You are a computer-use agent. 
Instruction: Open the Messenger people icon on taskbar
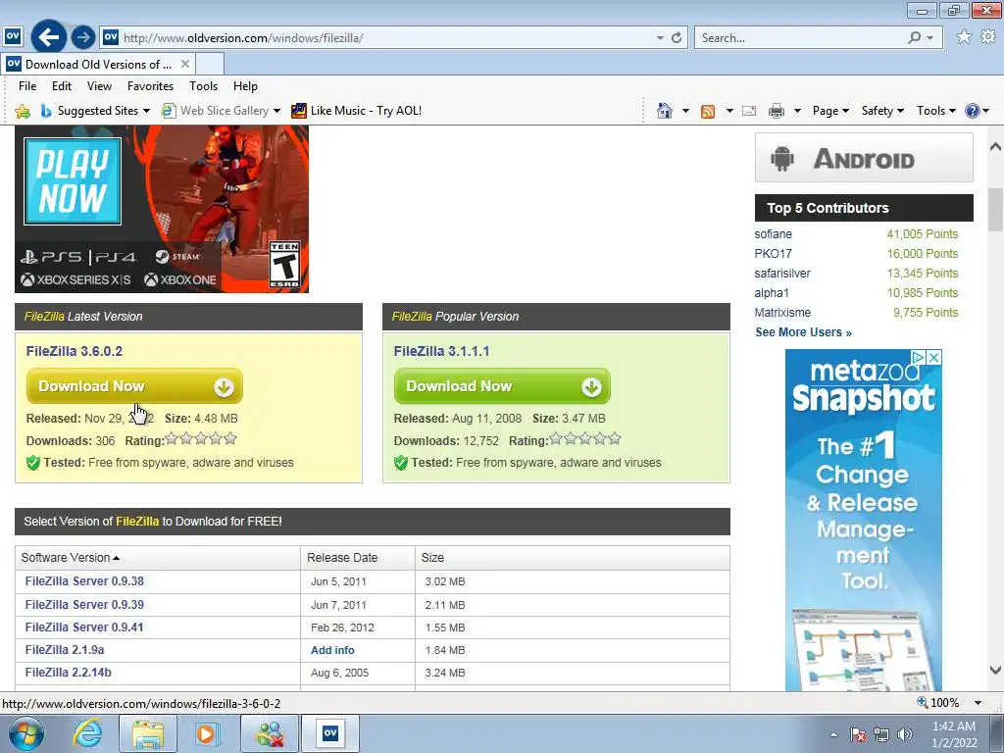click(x=270, y=733)
